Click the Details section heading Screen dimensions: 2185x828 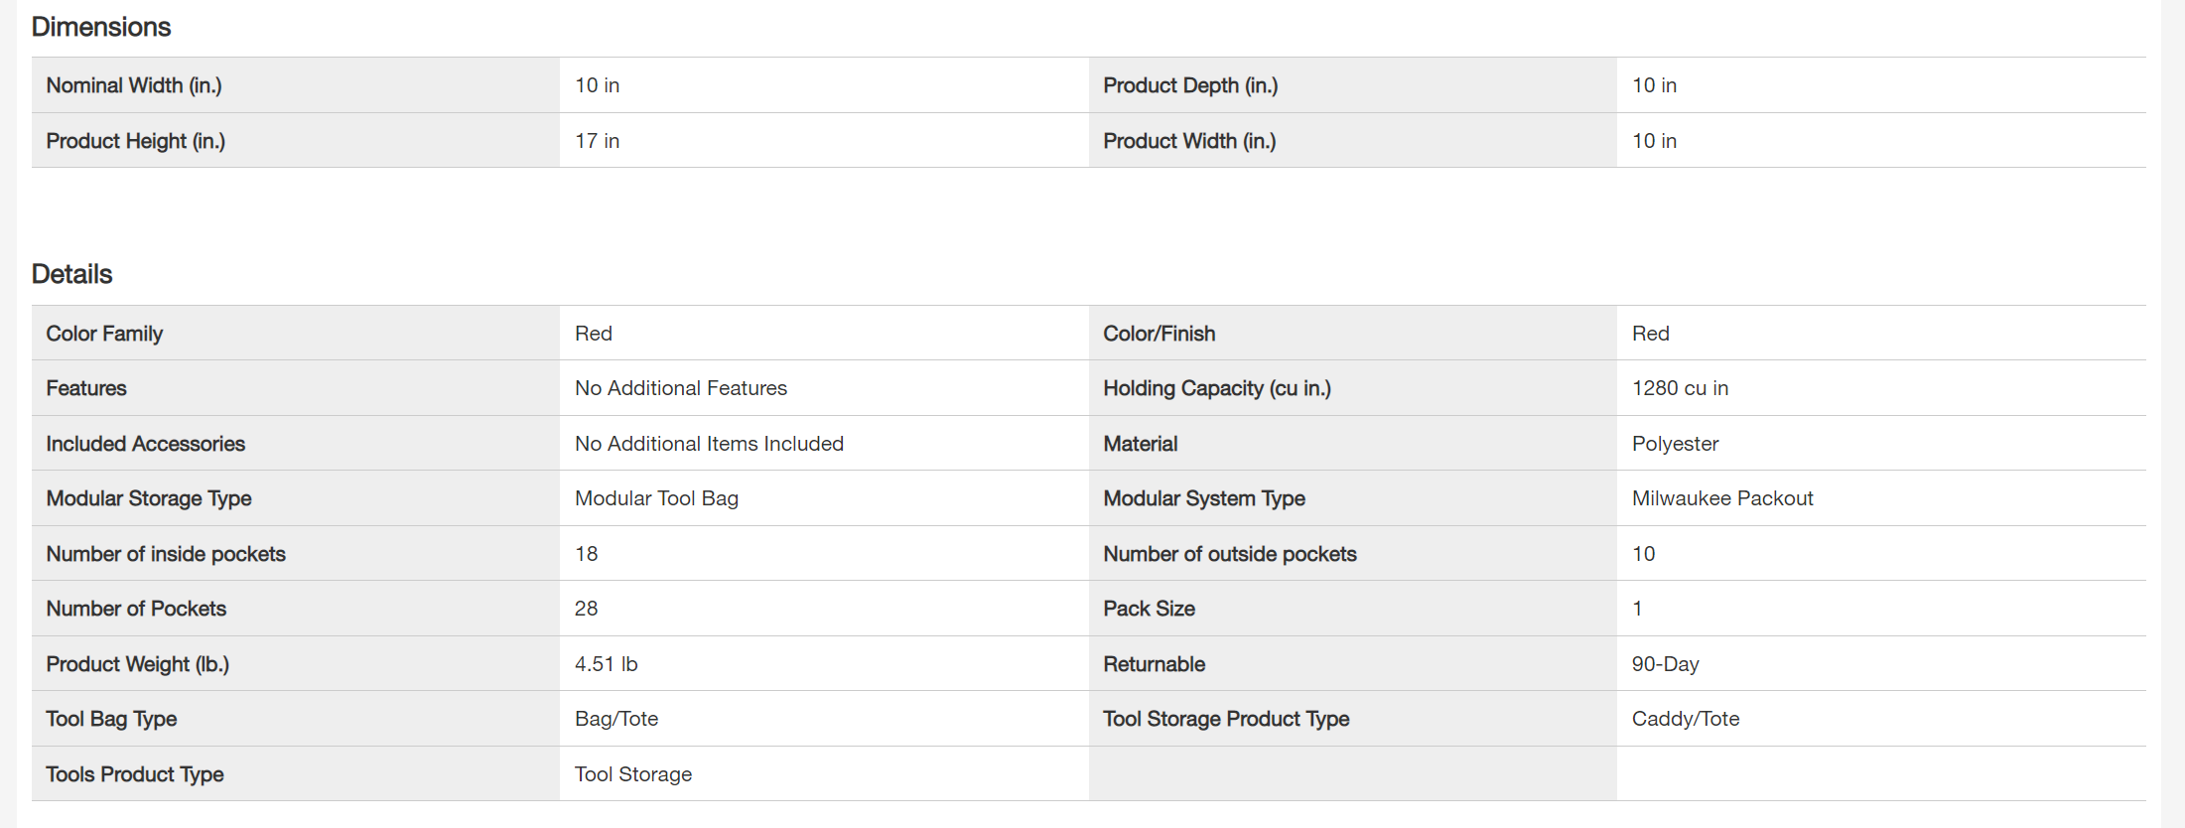click(x=72, y=274)
